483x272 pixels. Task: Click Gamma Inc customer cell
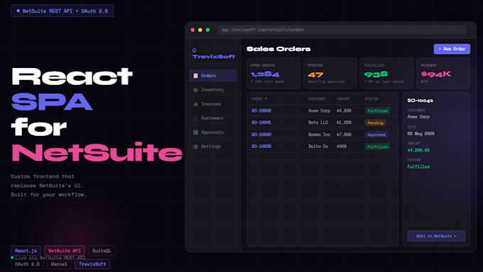pyautogui.click(x=319, y=135)
